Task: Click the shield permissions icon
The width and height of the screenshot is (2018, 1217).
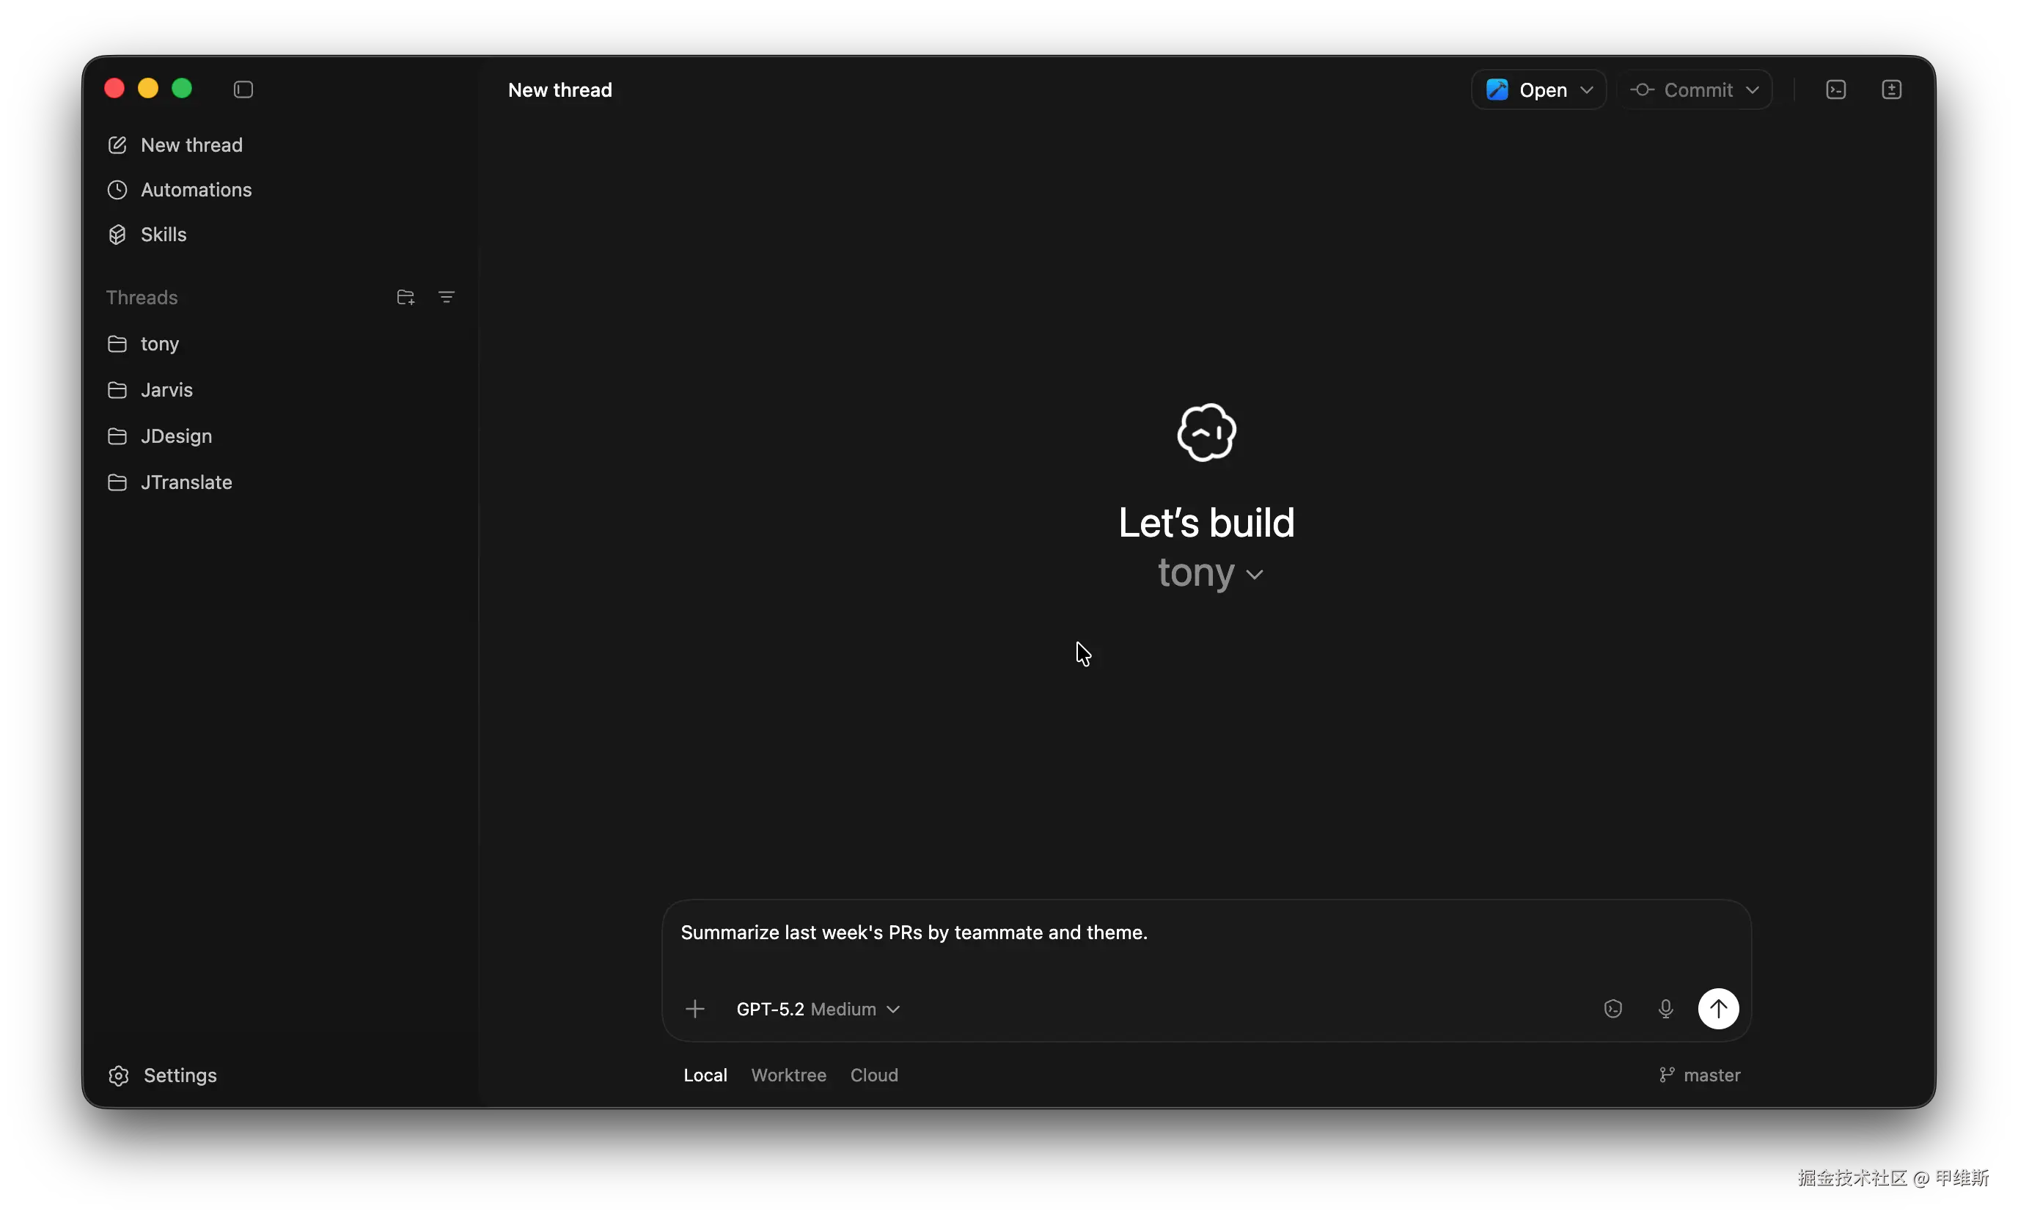Action: (x=1612, y=1008)
